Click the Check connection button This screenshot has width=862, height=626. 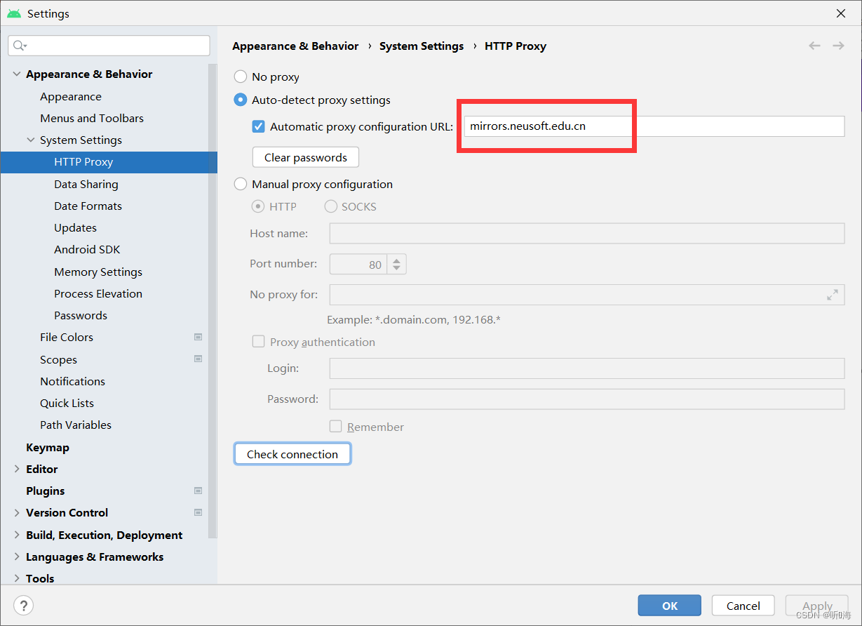click(x=292, y=454)
